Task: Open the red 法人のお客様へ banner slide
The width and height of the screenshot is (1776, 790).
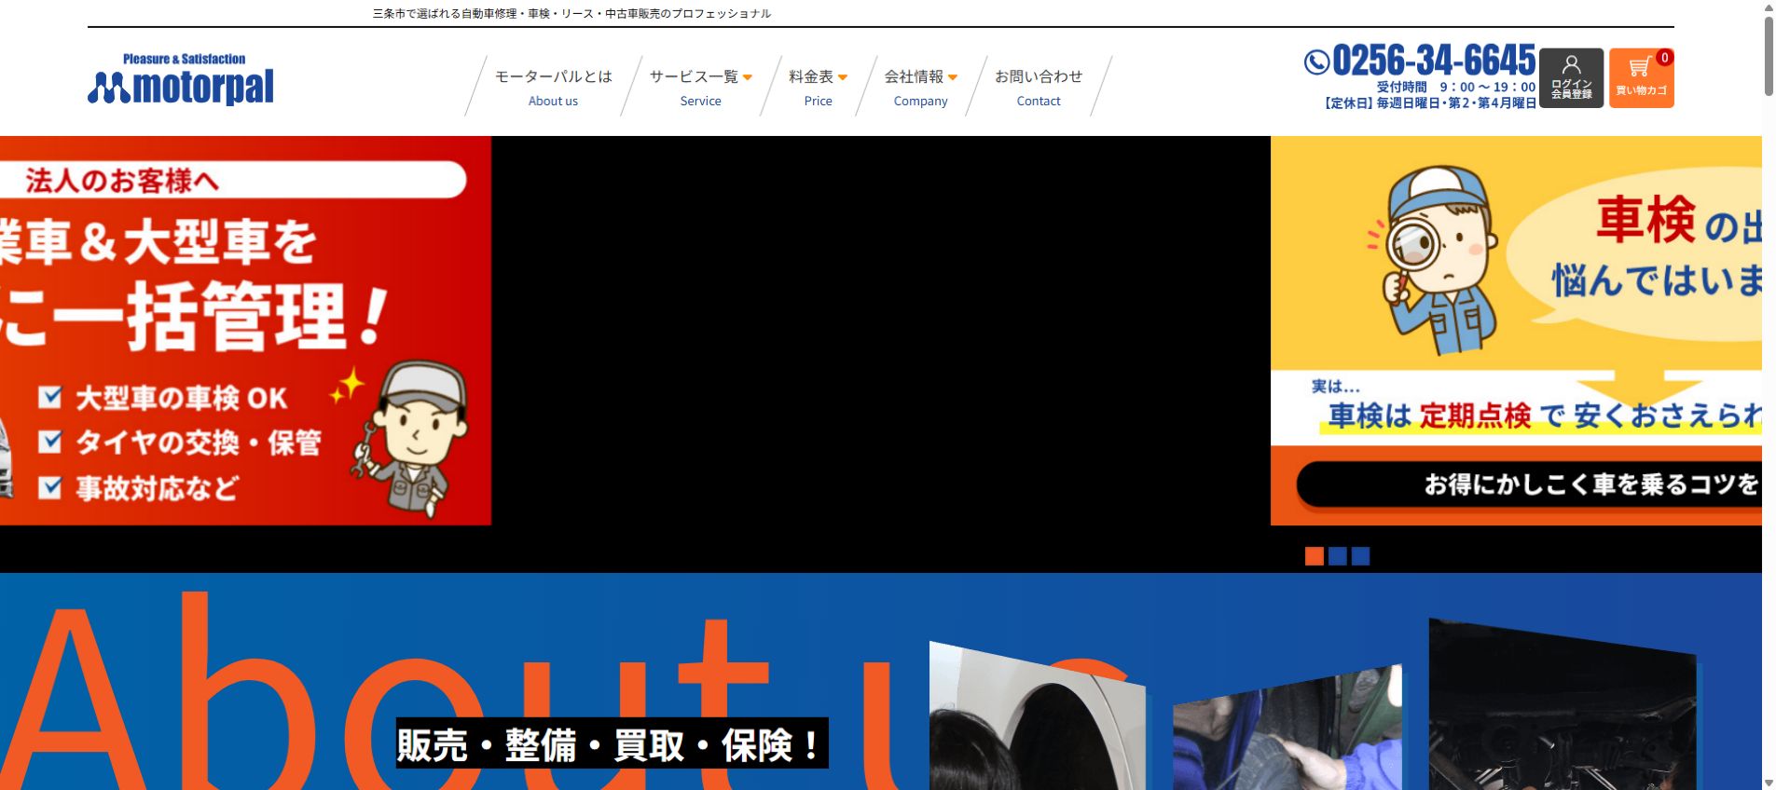Action: point(245,331)
